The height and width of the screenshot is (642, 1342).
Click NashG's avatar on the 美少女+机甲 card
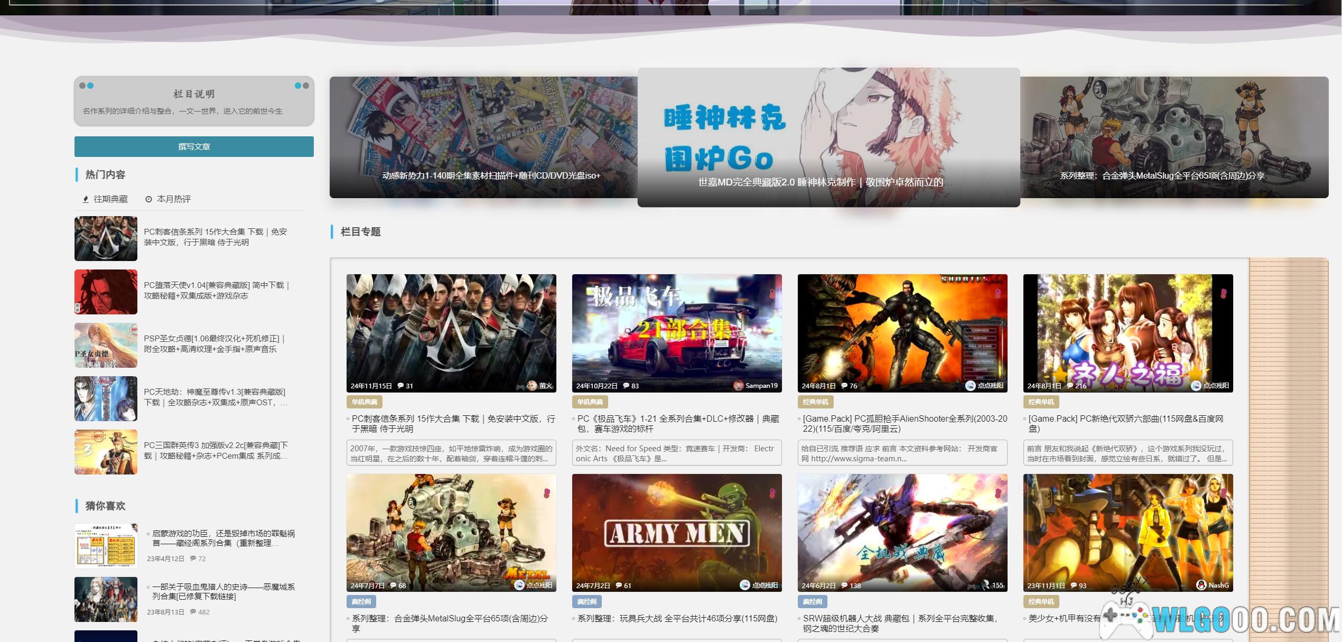[1201, 585]
